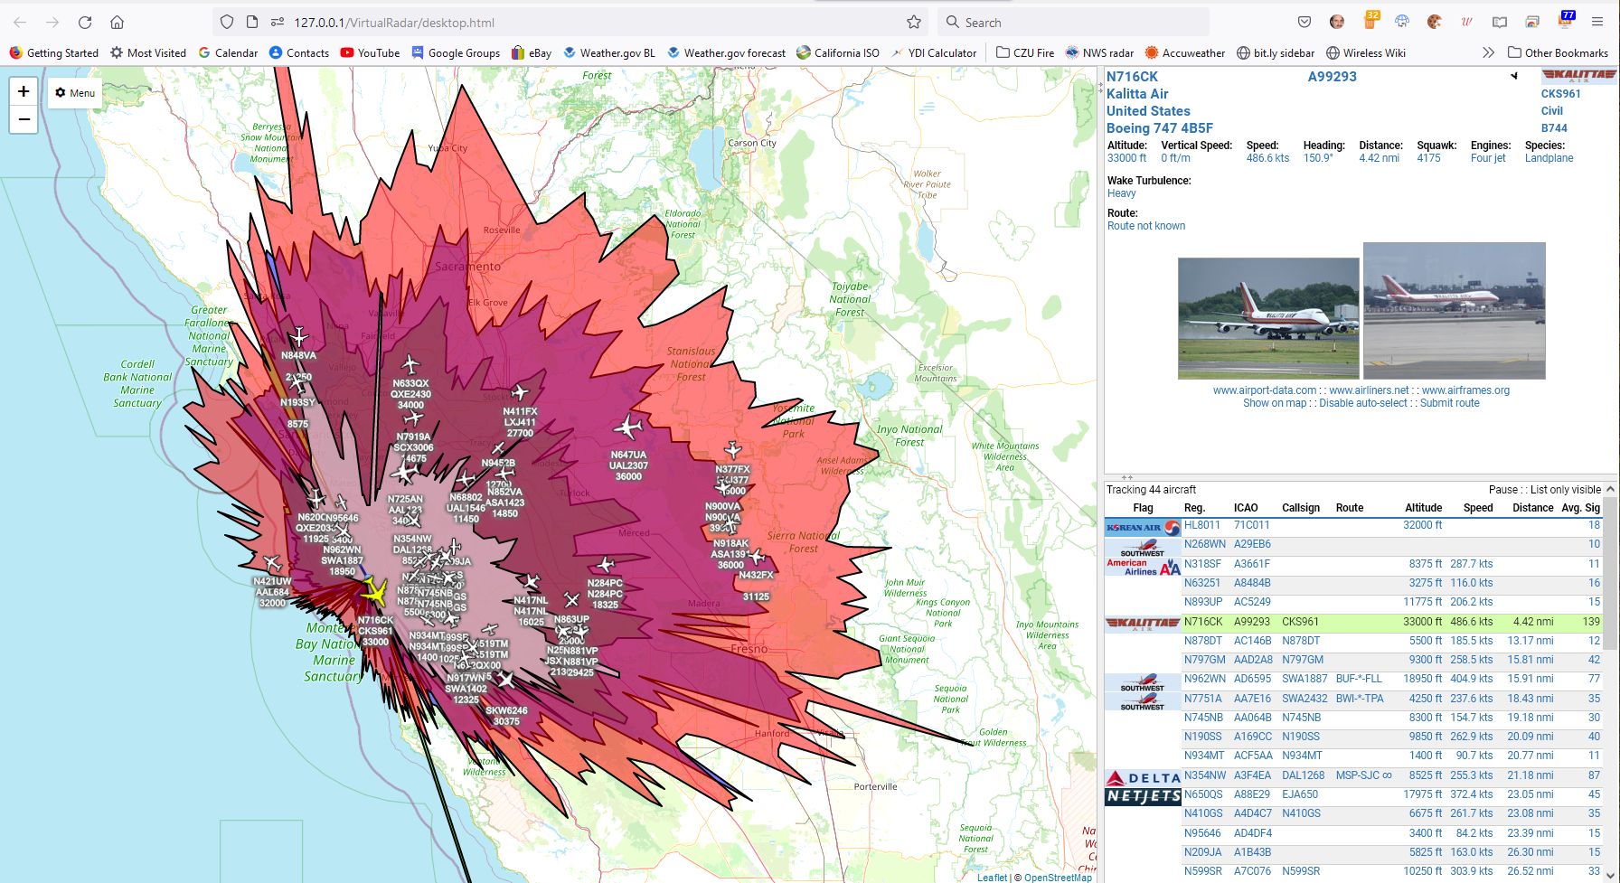Click the Kalitta Air logo in detail panel

pos(1578,75)
